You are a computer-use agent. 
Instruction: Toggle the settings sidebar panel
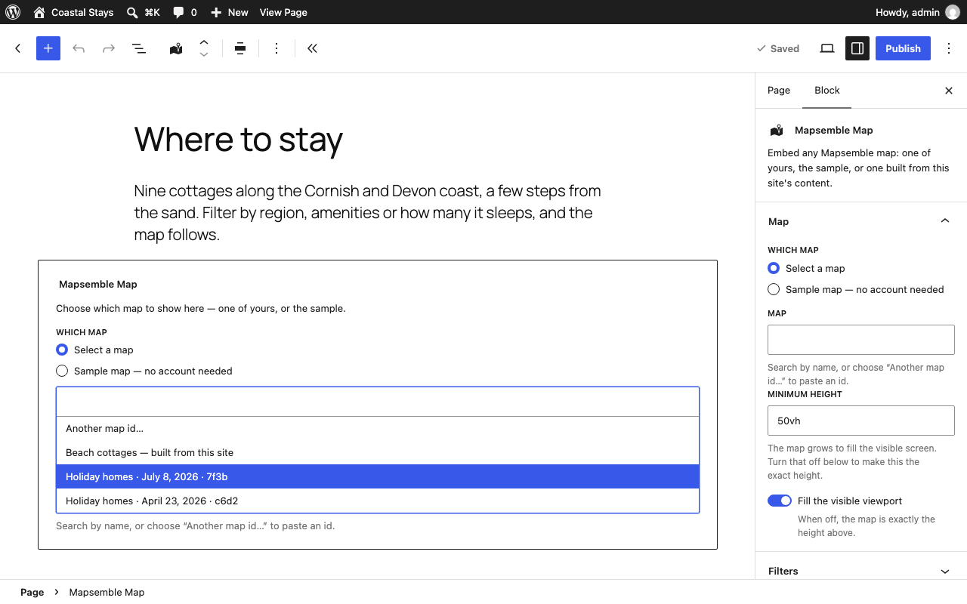coord(857,48)
